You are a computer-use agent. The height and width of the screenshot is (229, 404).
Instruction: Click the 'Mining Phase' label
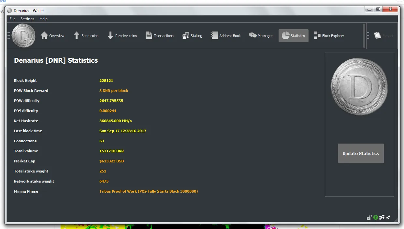point(26,191)
